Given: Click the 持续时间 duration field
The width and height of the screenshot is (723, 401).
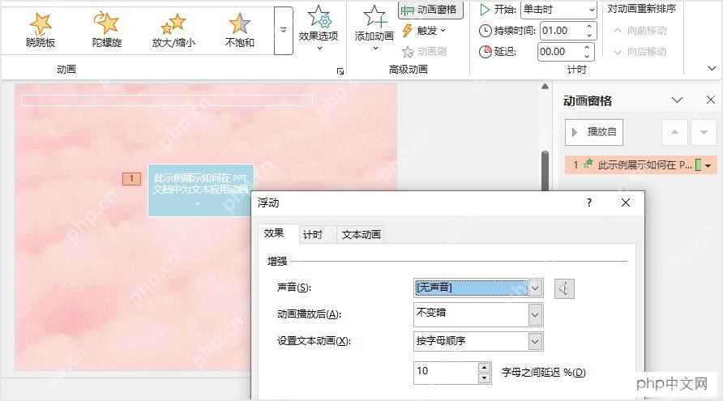Looking at the screenshot, I should coord(562,31).
